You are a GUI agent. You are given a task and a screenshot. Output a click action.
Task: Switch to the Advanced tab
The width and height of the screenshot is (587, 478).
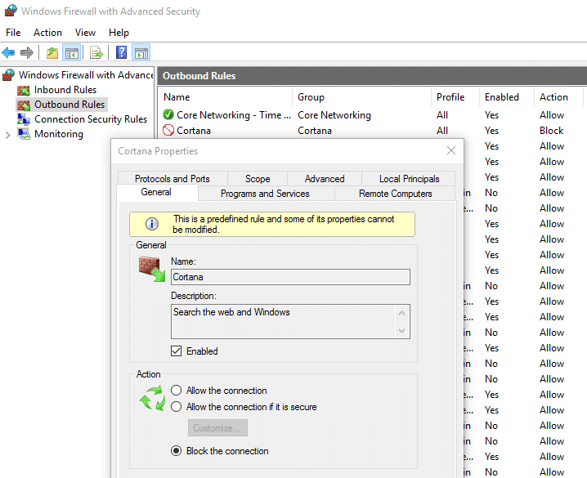point(325,179)
